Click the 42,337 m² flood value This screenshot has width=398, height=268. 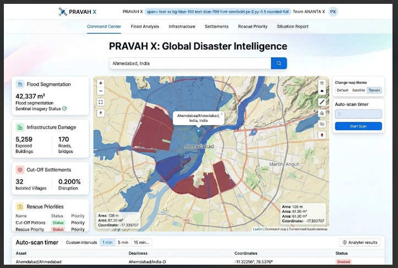pos(30,97)
